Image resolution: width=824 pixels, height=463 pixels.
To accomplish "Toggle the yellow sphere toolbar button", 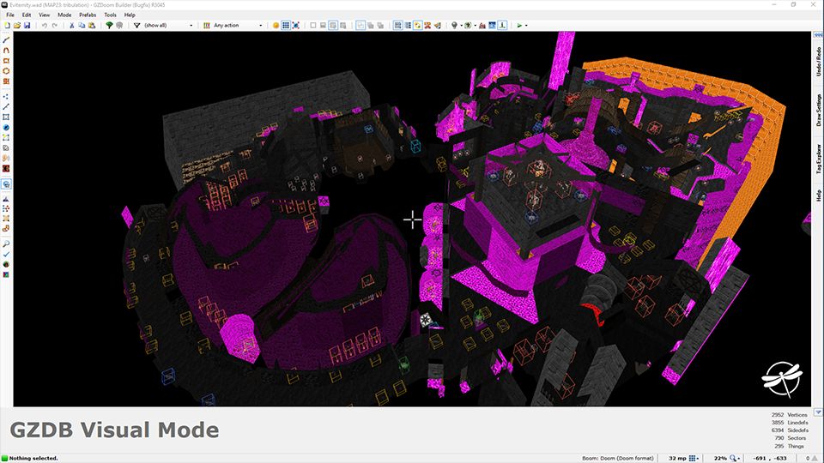I will (276, 26).
